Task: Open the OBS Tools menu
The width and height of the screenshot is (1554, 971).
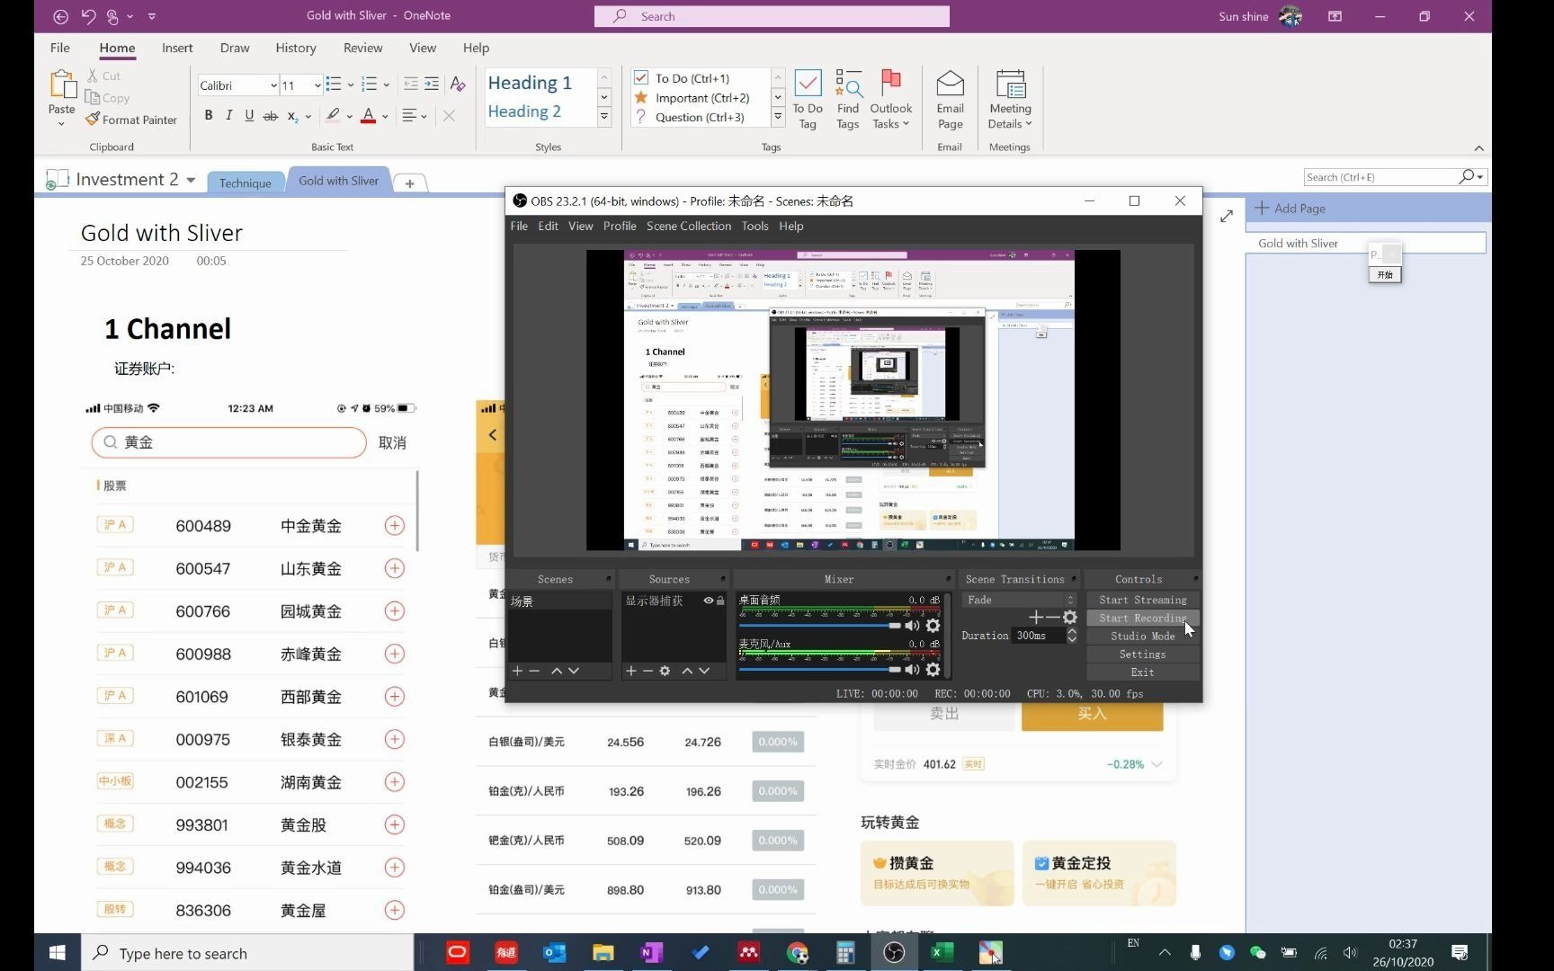Action: pyautogui.click(x=755, y=226)
